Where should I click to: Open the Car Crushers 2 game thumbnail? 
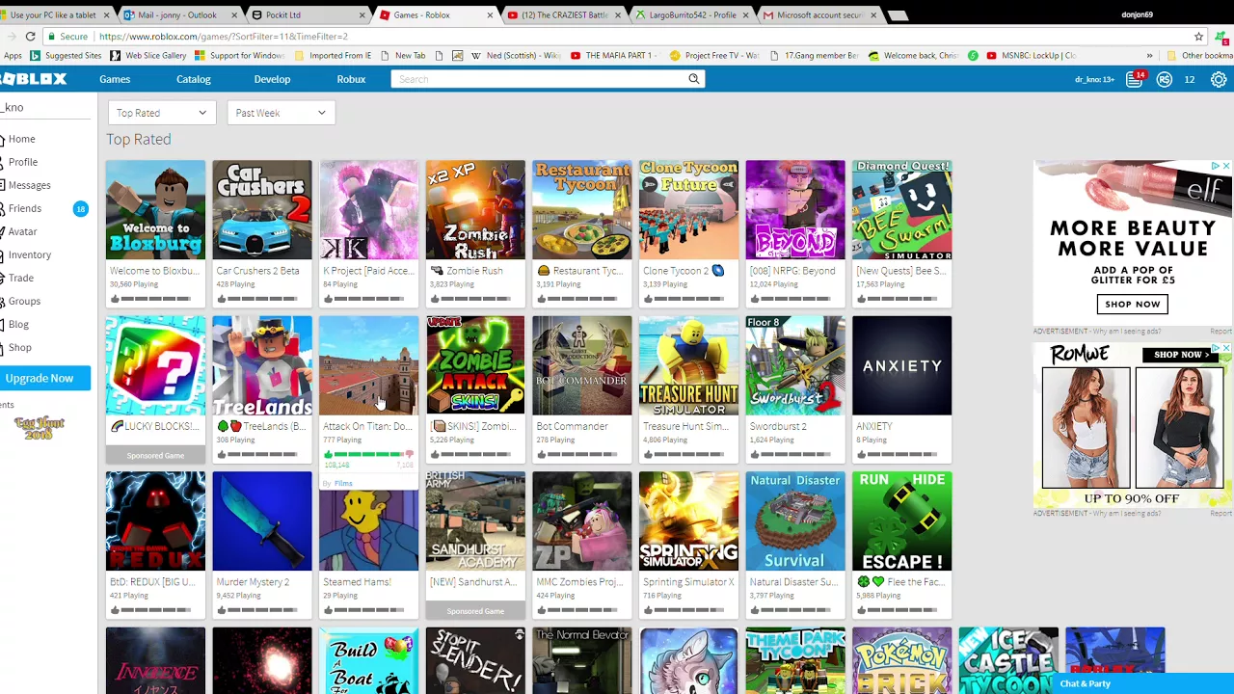coord(262,210)
